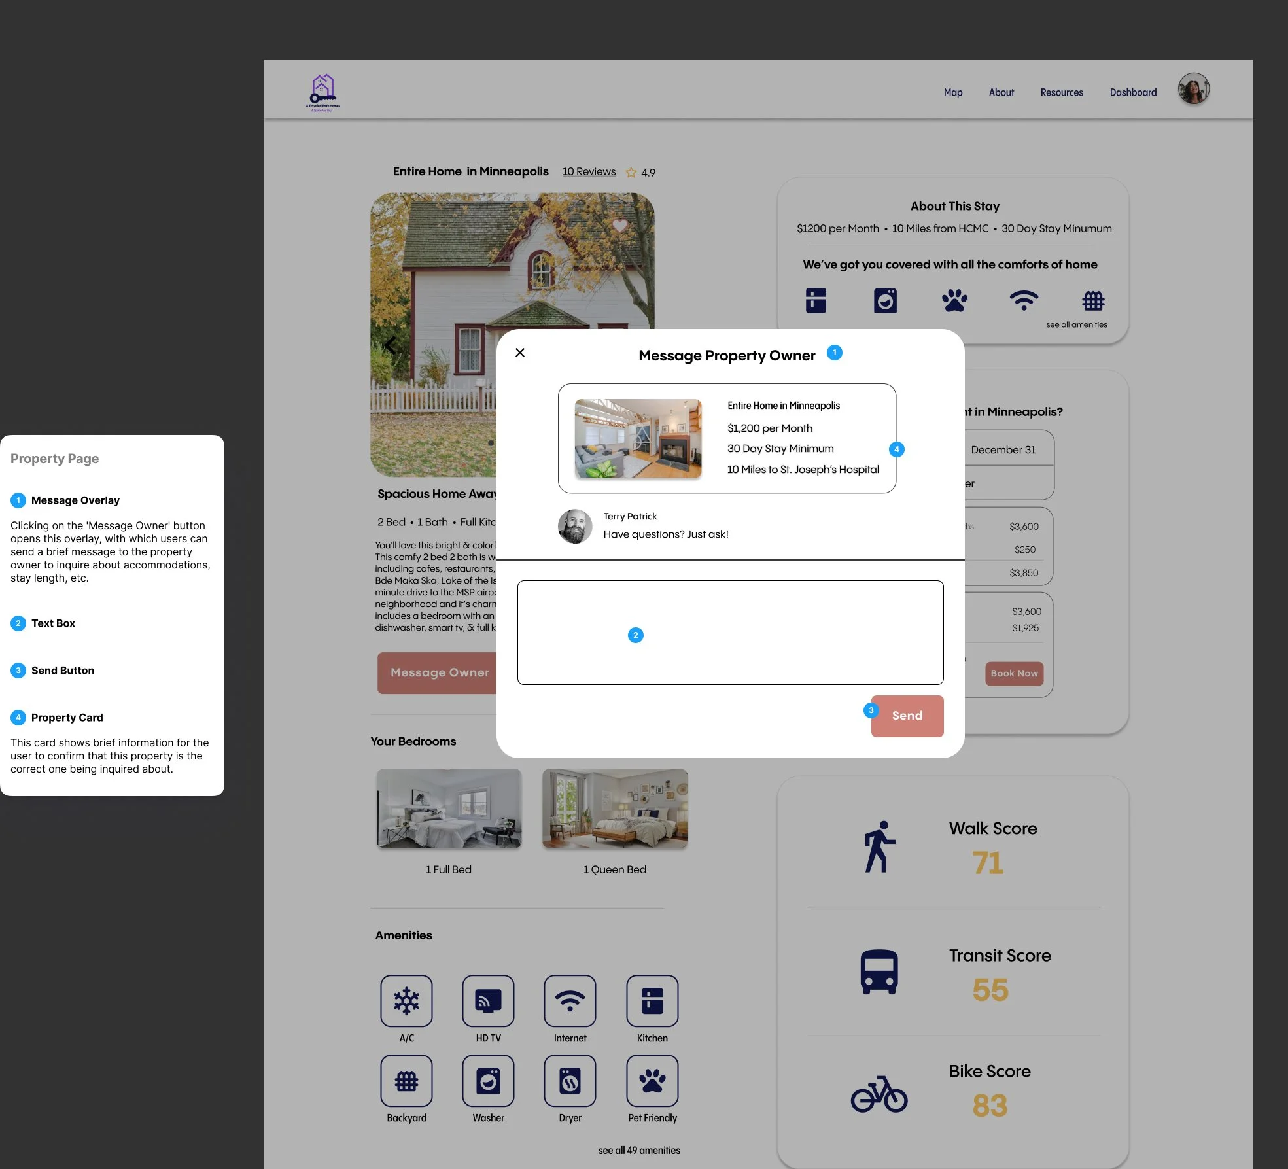Open the 10 Reviews link
Screen dimensions: 1288x1169
(x=589, y=171)
